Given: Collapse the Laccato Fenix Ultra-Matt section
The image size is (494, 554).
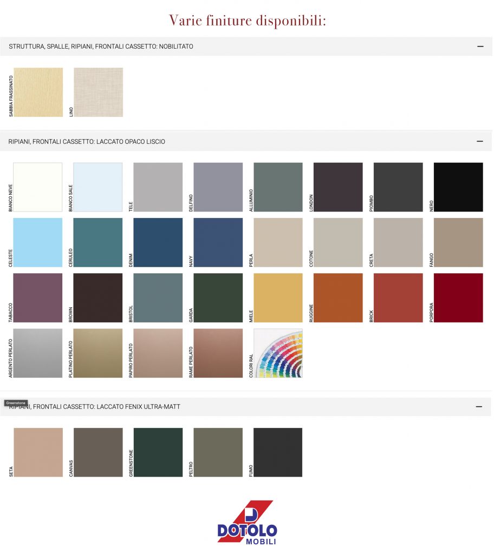Looking at the screenshot, I should click(x=480, y=406).
